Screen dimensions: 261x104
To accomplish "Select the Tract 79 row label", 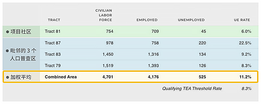I will [x=52, y=66].
